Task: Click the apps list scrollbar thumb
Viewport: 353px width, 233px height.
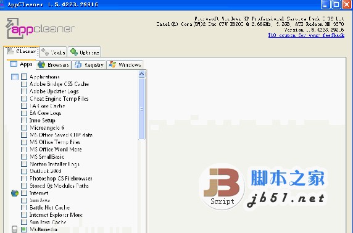Action: pos(141,109)
